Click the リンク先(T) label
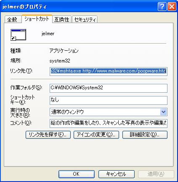Image resolution: width=178 pixels, height=182 pixels. tap(21, 71)
